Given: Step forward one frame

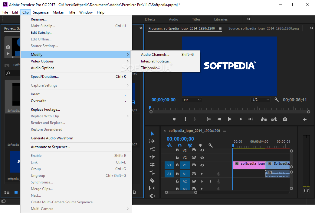Looking at the screenshot, I should pos(240,119).
